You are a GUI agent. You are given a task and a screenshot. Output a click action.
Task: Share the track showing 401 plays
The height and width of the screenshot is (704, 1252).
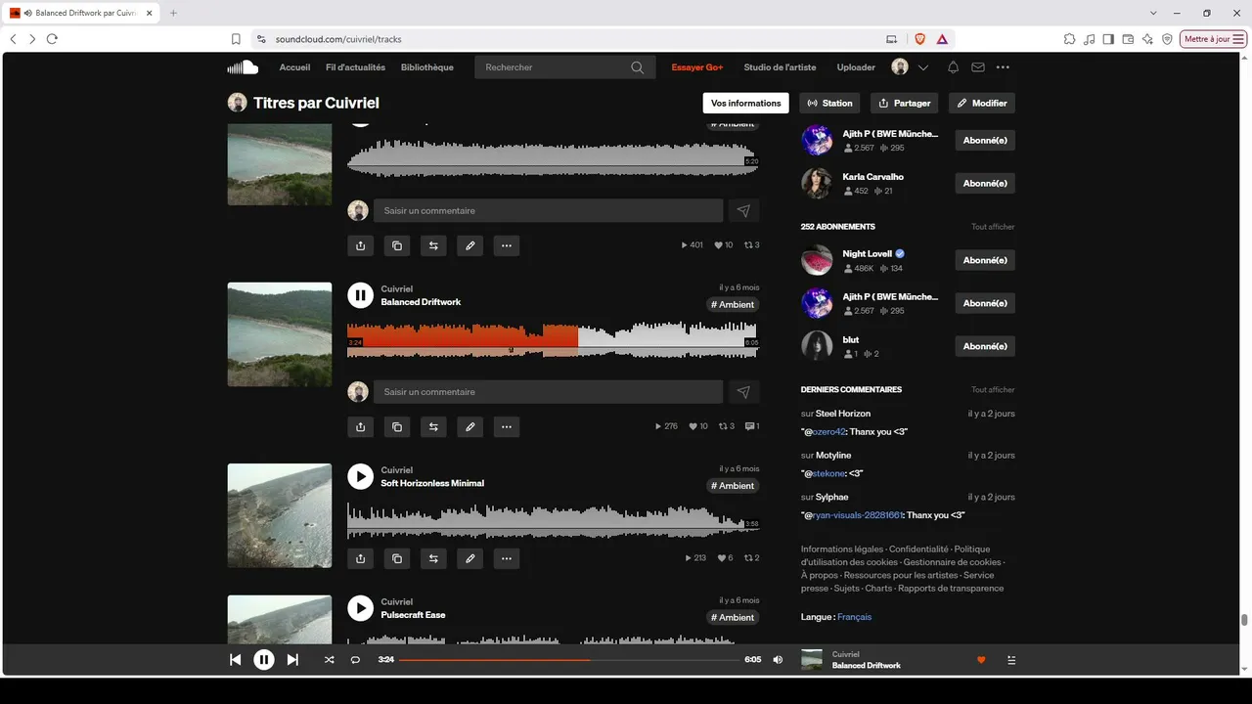click(x=361, y=245)
